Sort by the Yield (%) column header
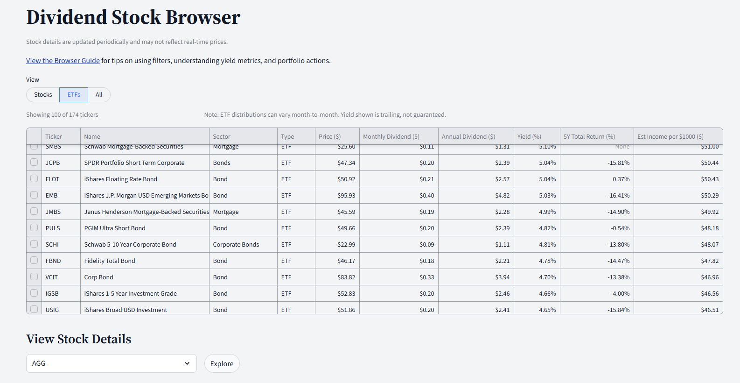740x383 pixels. click(x=537, y=136)
